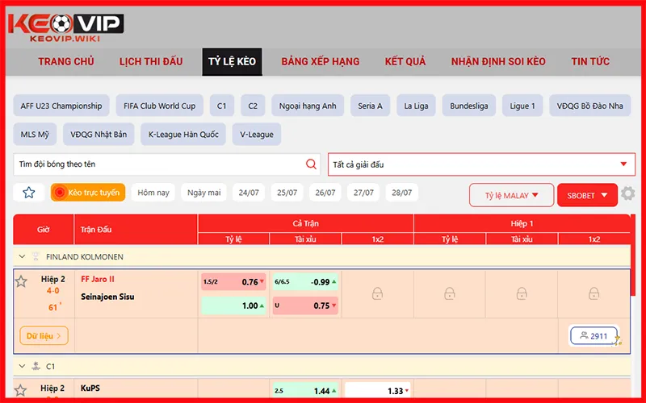This screenshot has width=646, height=403.
Task: Click the Dữ liệu button
Action: point(44,335)
